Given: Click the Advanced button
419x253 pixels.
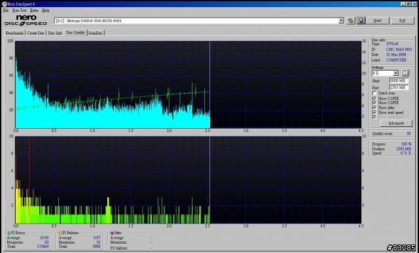Looking at the screenshot, I should tap(396, 124).
